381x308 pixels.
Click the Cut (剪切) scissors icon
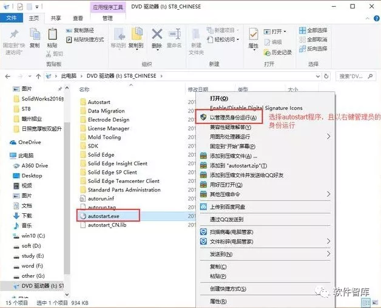pos(49,54)
